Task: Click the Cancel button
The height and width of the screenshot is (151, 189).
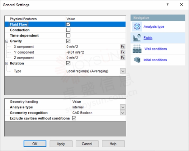Action: pos(87,144)
